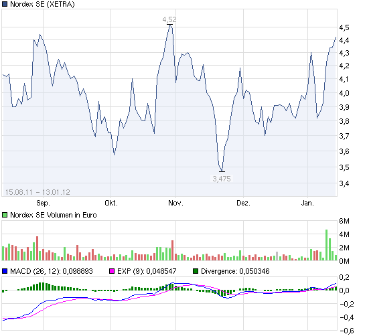Click the 'Divergence: 0,050346' text

(x=235, y=271)
